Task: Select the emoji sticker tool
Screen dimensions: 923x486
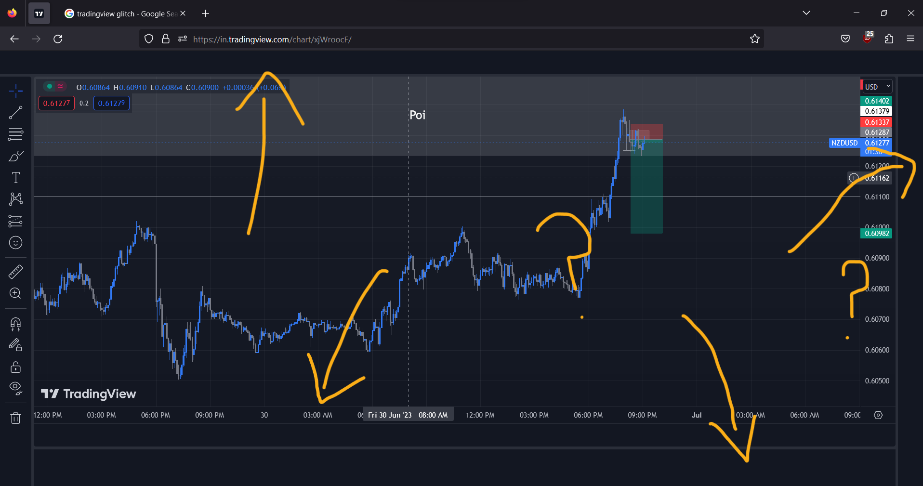Action: (x=16, y=243)
